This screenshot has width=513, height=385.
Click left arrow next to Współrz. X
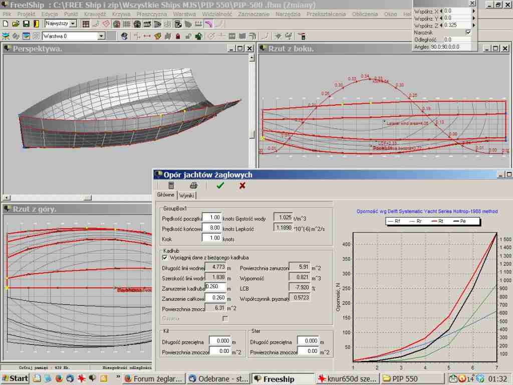coord(441,11)
